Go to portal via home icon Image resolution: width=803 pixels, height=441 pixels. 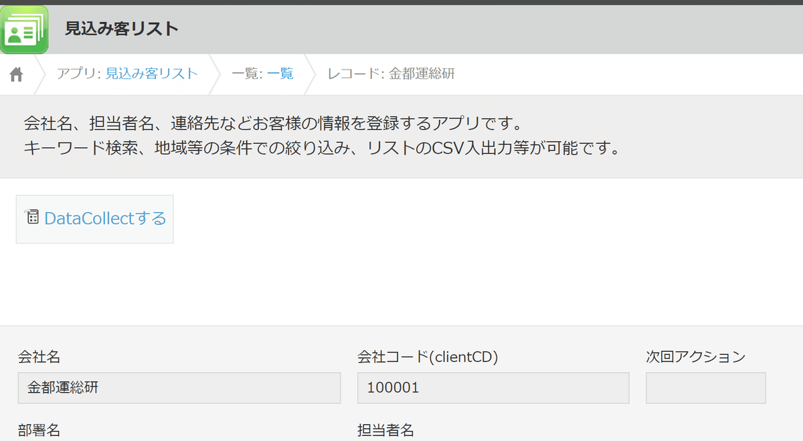[x=16, y=74]
